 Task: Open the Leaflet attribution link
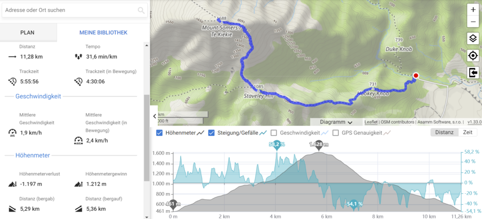click(x=371, y=122)
